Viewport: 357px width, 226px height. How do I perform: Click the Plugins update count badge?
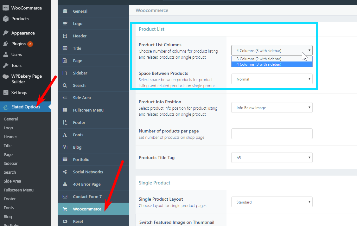30,44
